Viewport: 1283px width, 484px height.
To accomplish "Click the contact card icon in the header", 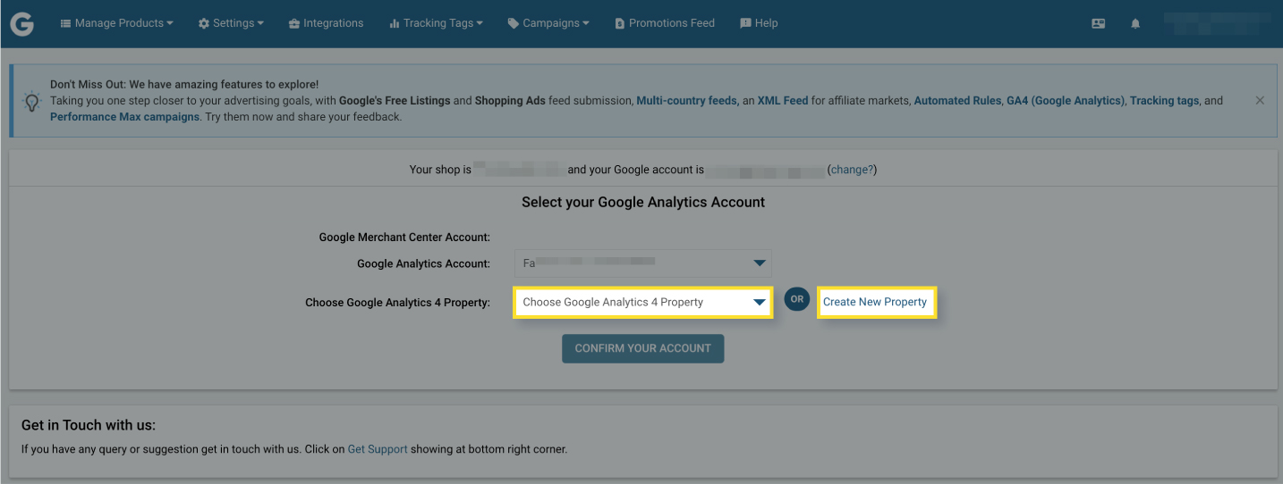I will point(1099,24).
